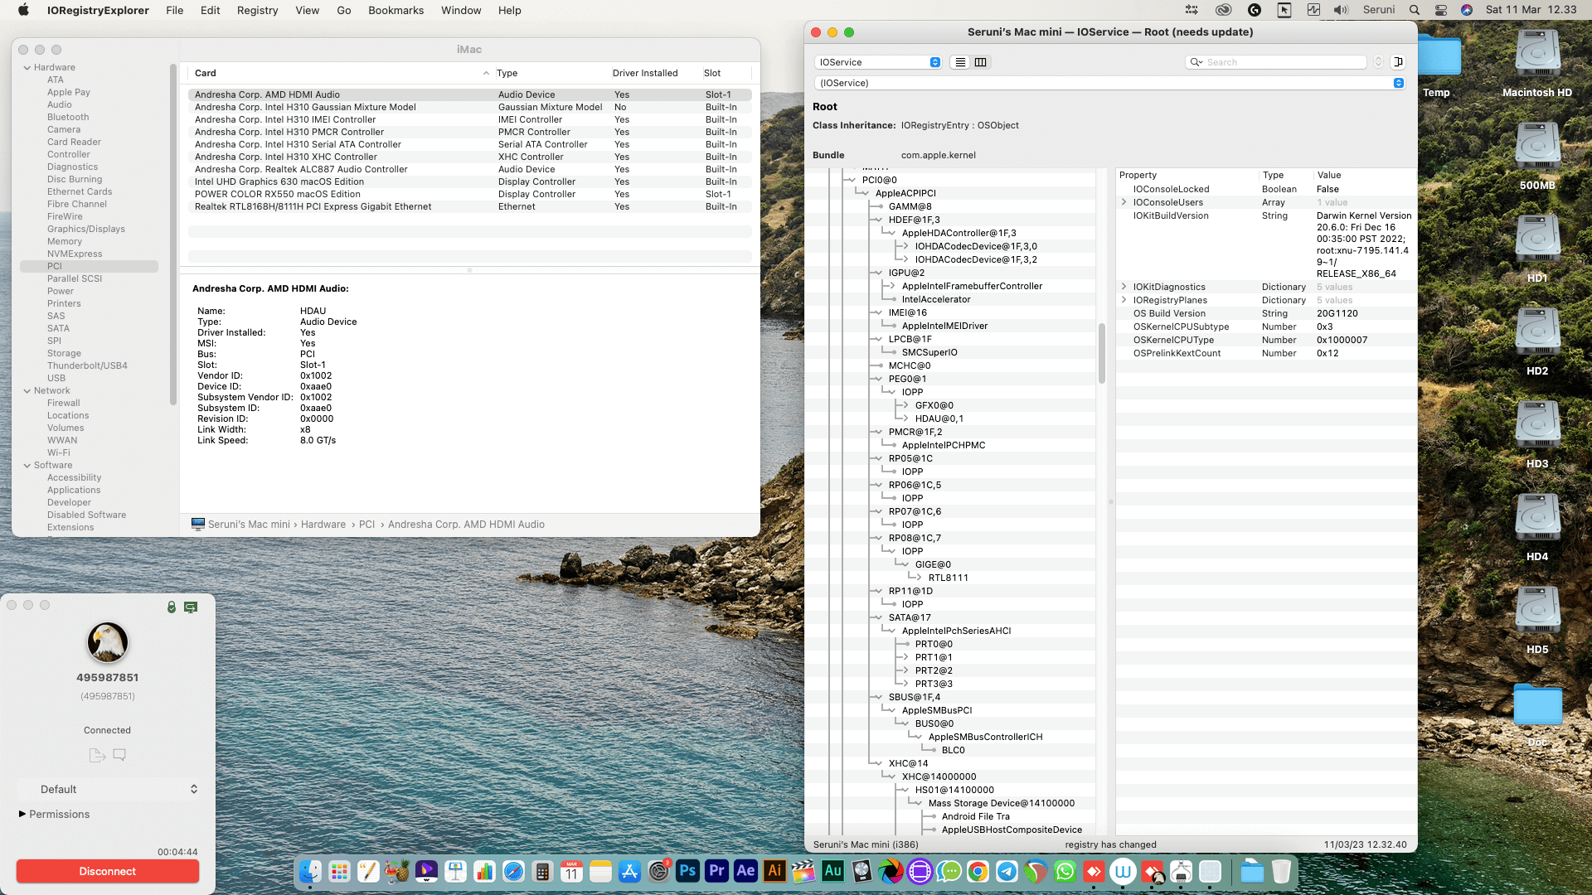The height and width of the screenshot is (895, 1592).
Task: Open the IOService plane dropdown
Action: point(878,62)
